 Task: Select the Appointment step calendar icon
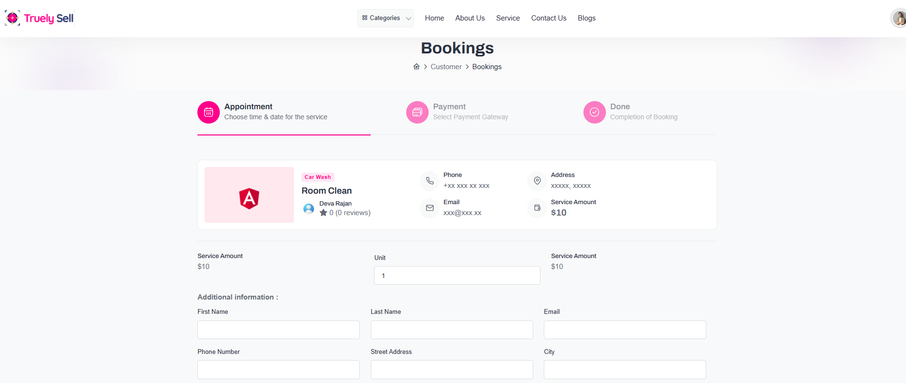click(x=208, y=112)
